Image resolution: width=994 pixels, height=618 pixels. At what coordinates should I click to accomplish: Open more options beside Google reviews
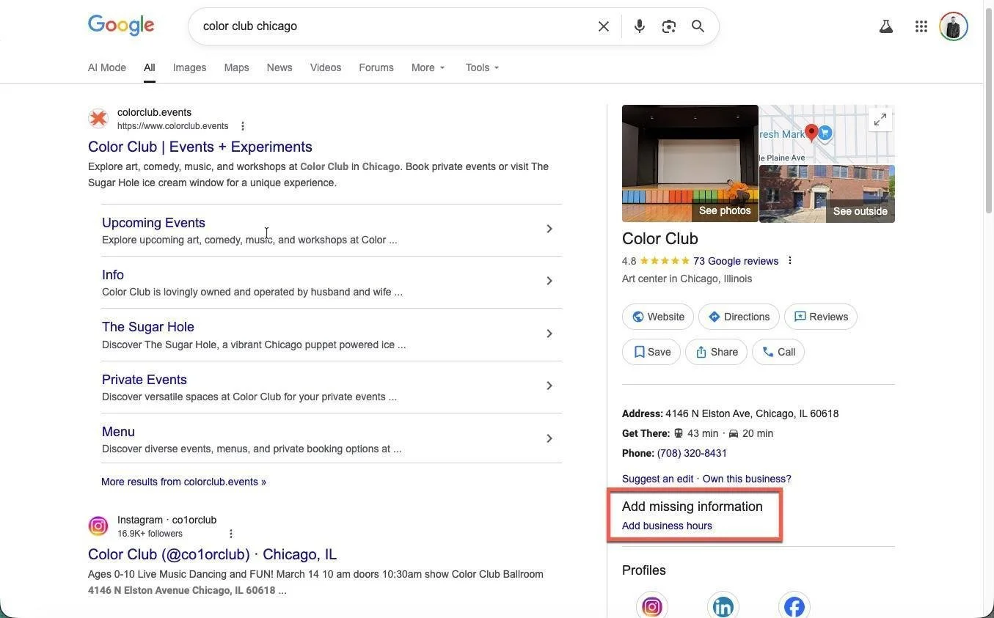pos(790,260)
